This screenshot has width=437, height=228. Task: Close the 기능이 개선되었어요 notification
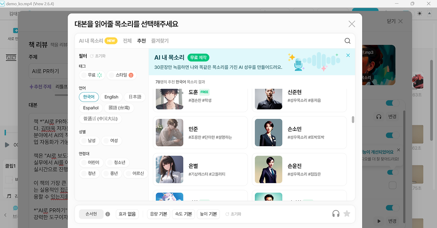click(398, 150)
